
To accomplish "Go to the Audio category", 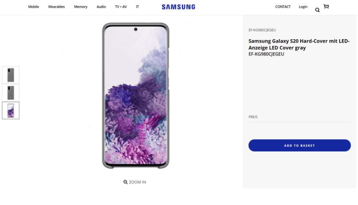I will 101,7.
